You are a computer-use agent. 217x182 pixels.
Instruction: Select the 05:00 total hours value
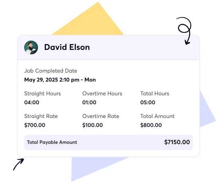point(148,103)
